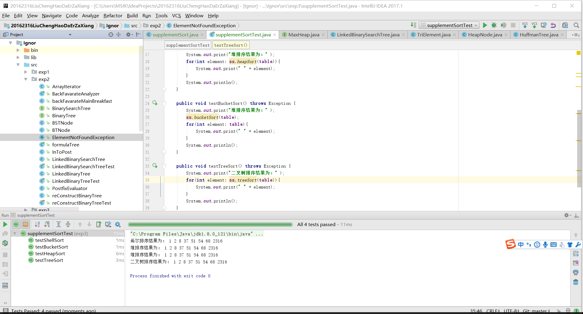
Task: Click the VCS update project icon
Action: pos(525,25)
